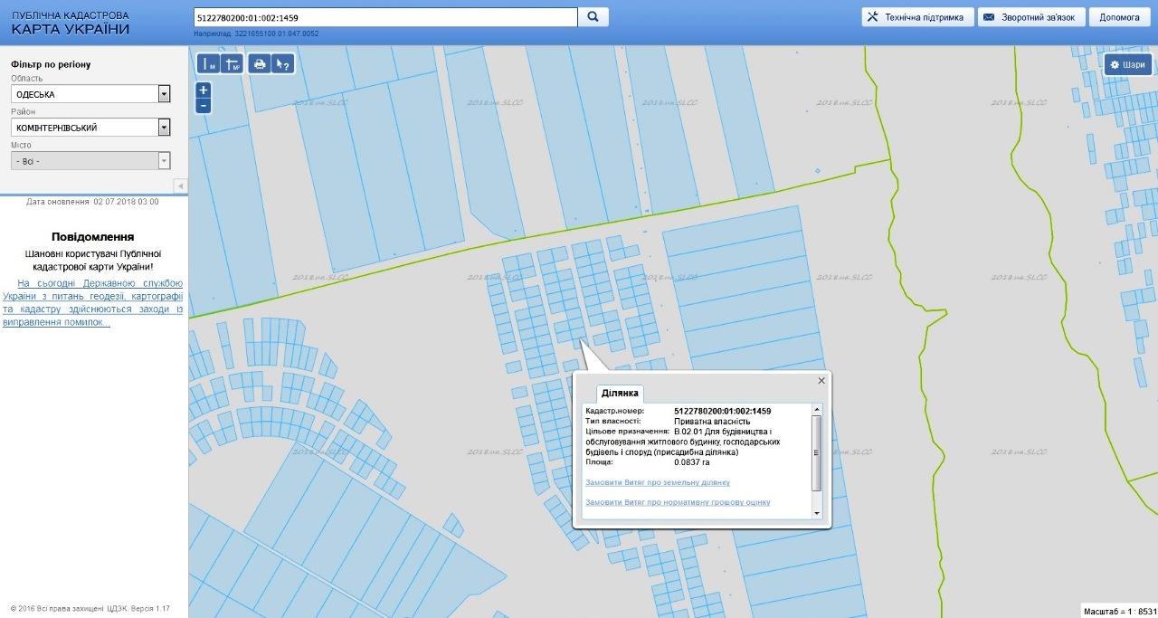
Task: Collapse the left sidebar panel arrow
Action: [180, 186]
